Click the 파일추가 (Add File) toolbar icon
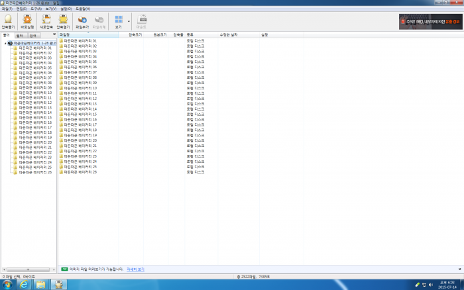Viewport: 464px width, 290px height. tap(82, 22)
